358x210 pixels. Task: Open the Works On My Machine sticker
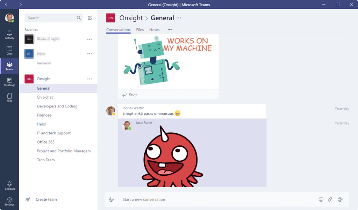click(168, 61)
